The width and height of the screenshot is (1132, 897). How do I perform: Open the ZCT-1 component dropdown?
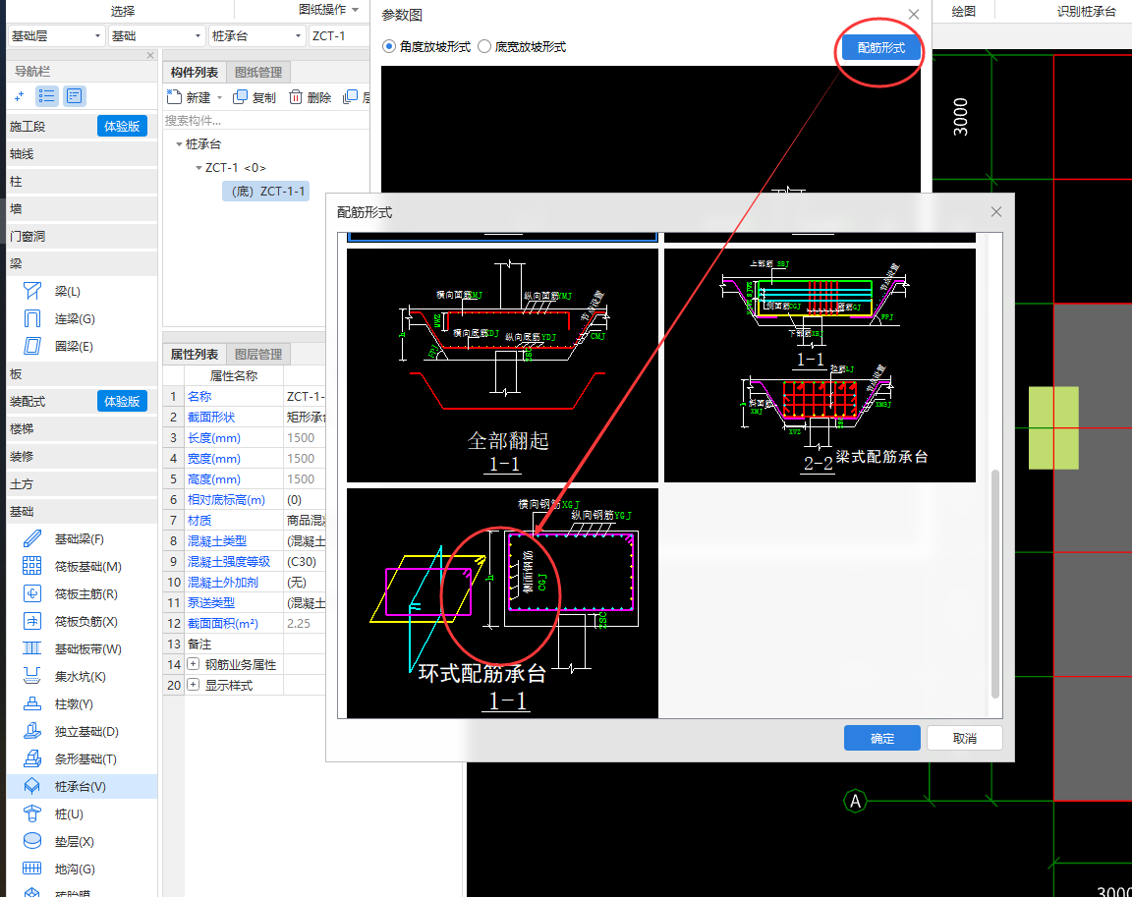[x=339, y=35]
